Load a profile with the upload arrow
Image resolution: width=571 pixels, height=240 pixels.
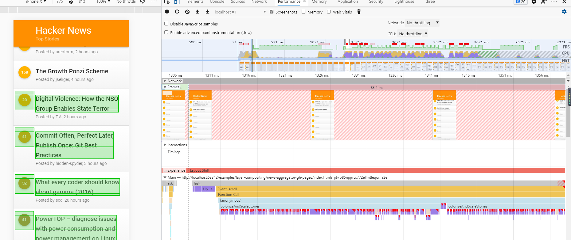(x=198, y=12)
